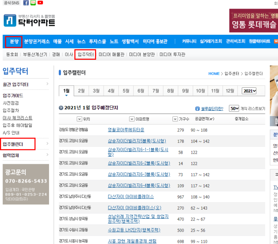Click A/S 안내 in sidebar

(x=11, y=133)
